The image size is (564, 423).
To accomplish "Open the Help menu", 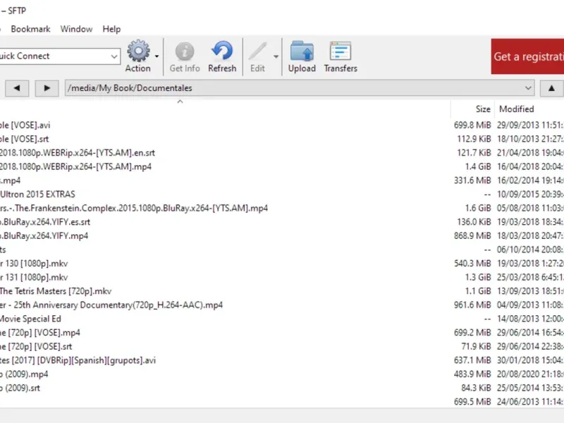I will click(x=111, y=29).
